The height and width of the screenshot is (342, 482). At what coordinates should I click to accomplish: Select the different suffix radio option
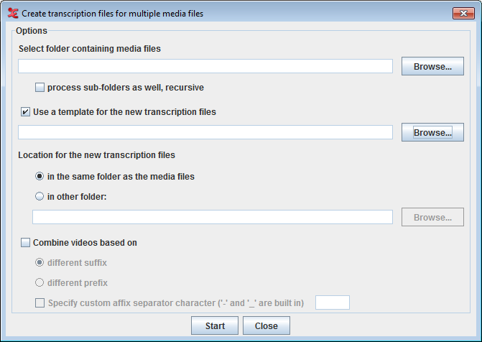pyautogui.click(x=40, y=262)
